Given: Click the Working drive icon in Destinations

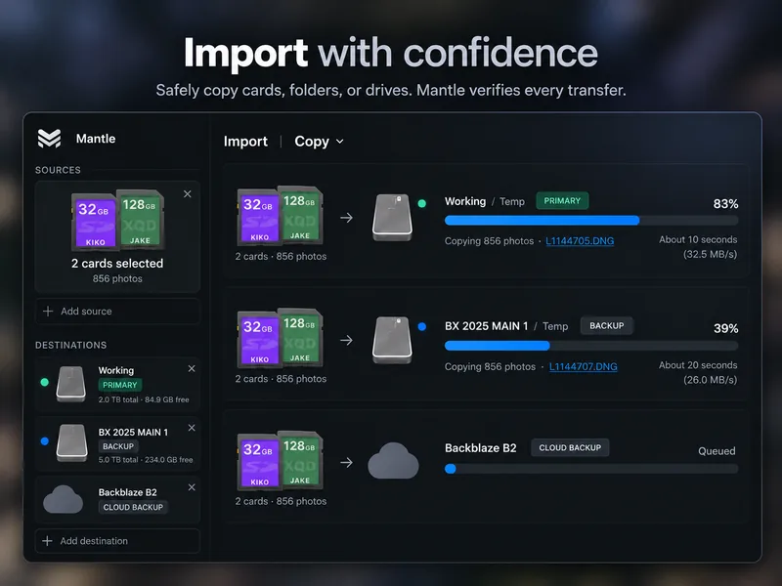Looking at the screenshot, I should 70,384.
